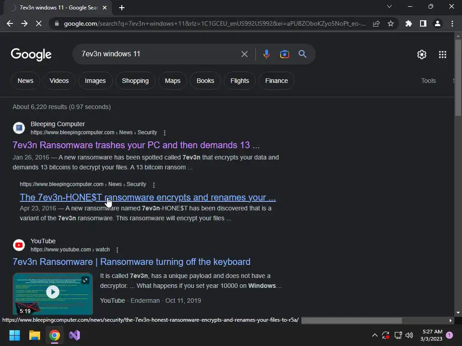
Task: Filter results by Videos
Action: pos(59,81)
